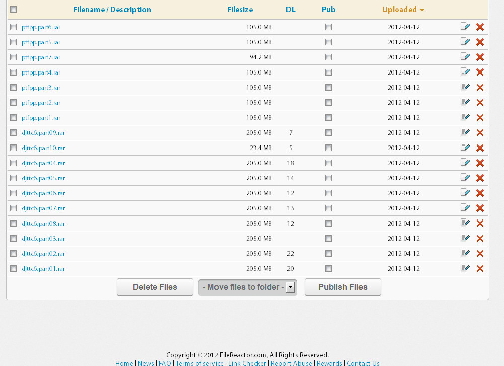Edit the ptfpp.part6.rar file entry

[465, 26]
